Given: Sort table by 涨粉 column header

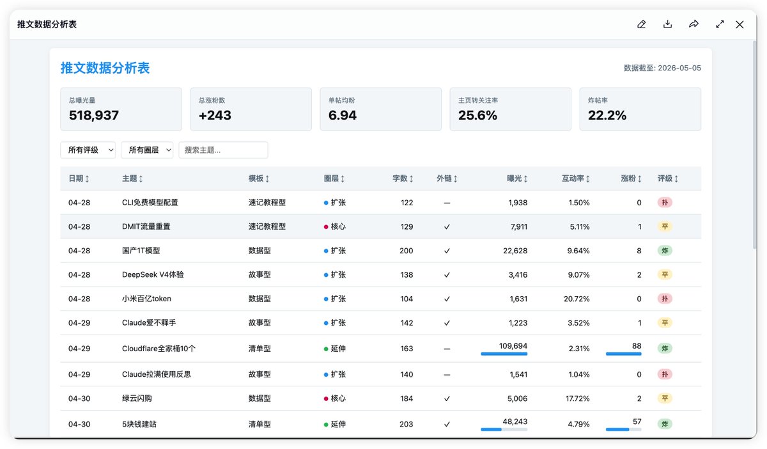Looking at the screenshot, I should [631, 178].
